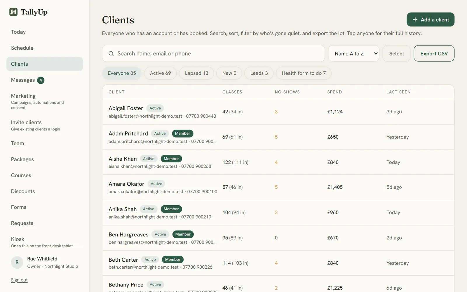Go to Schedule in the sidebar
467x292 pixels.
coord(44,48)
